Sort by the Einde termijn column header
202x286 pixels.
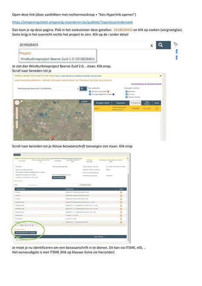tap(147, 103)
